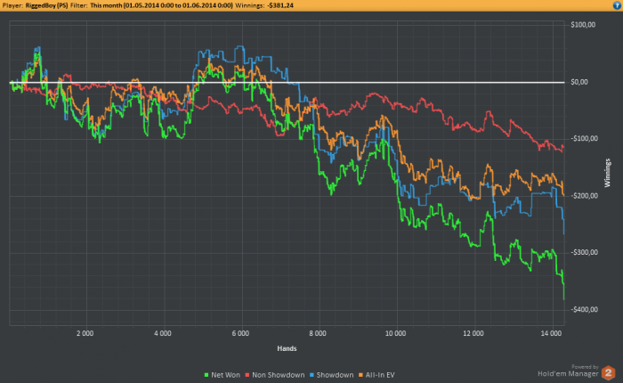The height and width of the screenshot is (383, 623).
Task: Click the $0,00 y-axis label
Action: click(x=578, y=82)
